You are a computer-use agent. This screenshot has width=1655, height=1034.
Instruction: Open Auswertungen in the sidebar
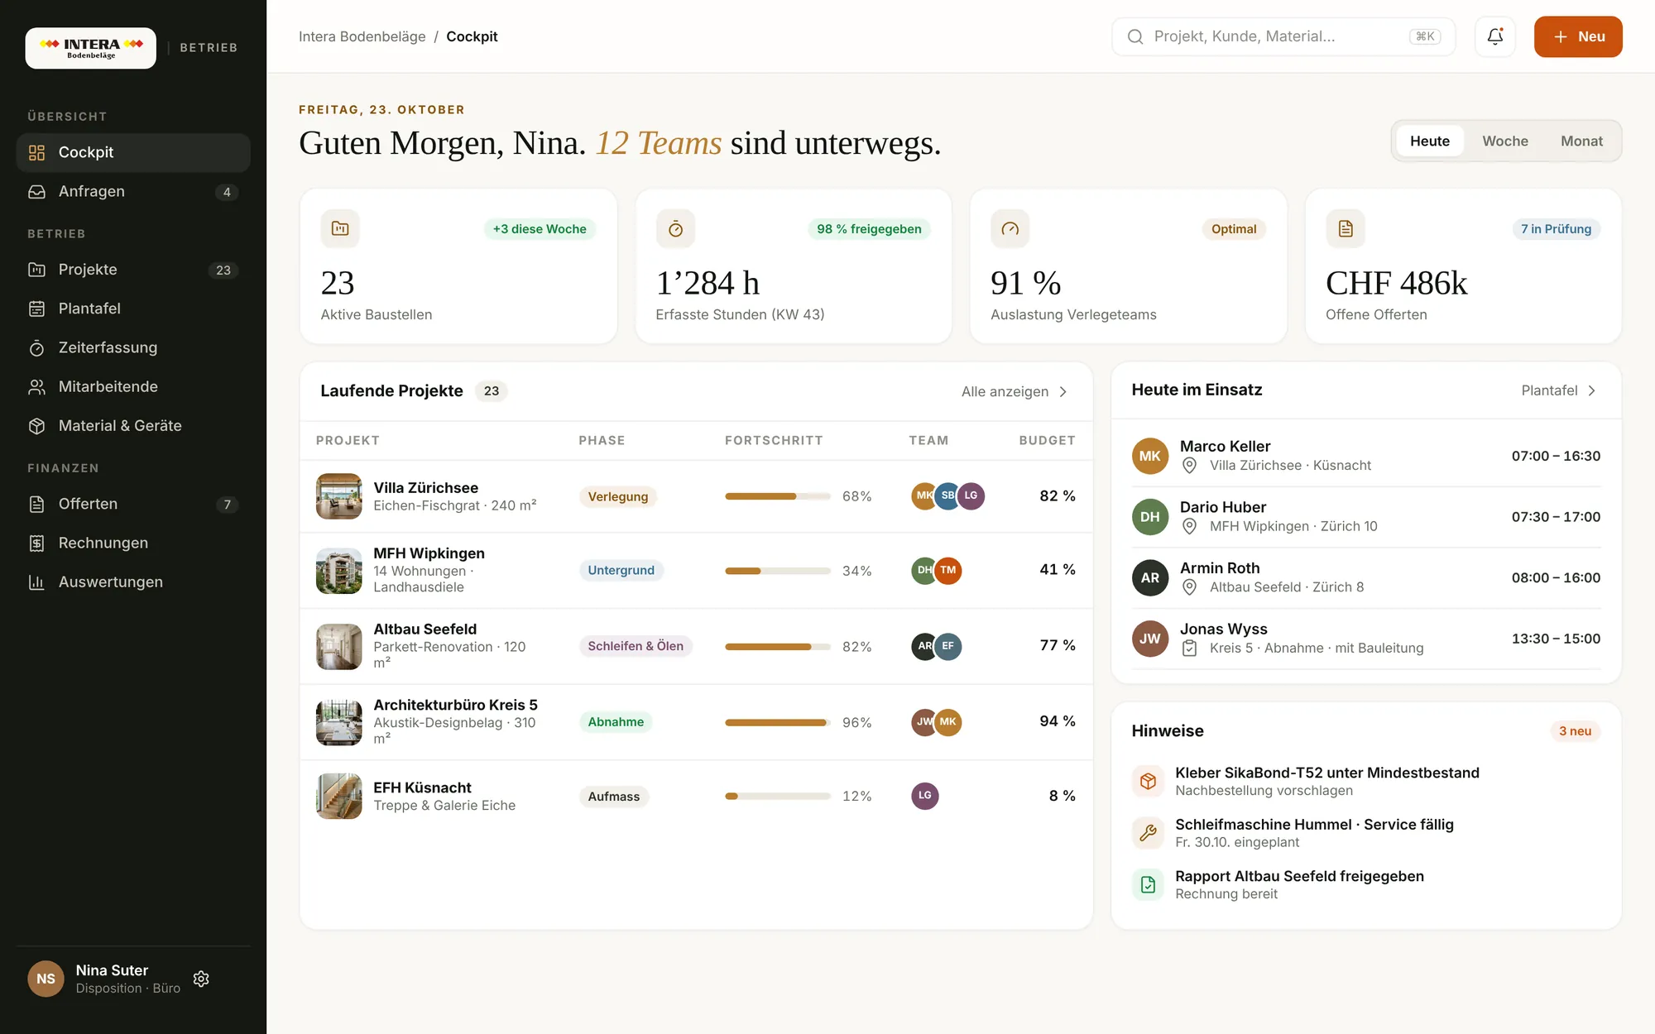click(133, 582)
